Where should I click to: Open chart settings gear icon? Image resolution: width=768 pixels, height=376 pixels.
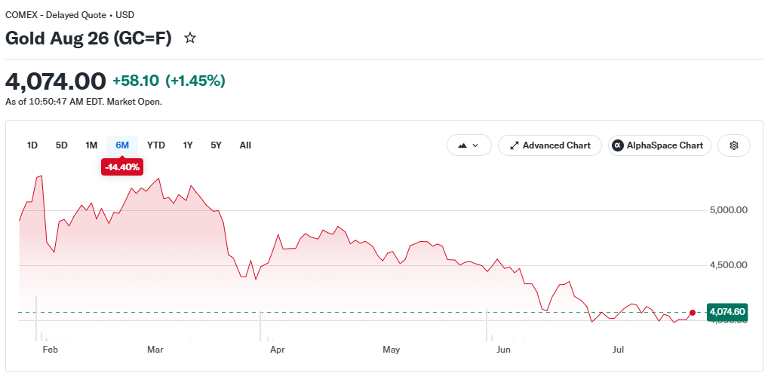click(x=734, y=145)
